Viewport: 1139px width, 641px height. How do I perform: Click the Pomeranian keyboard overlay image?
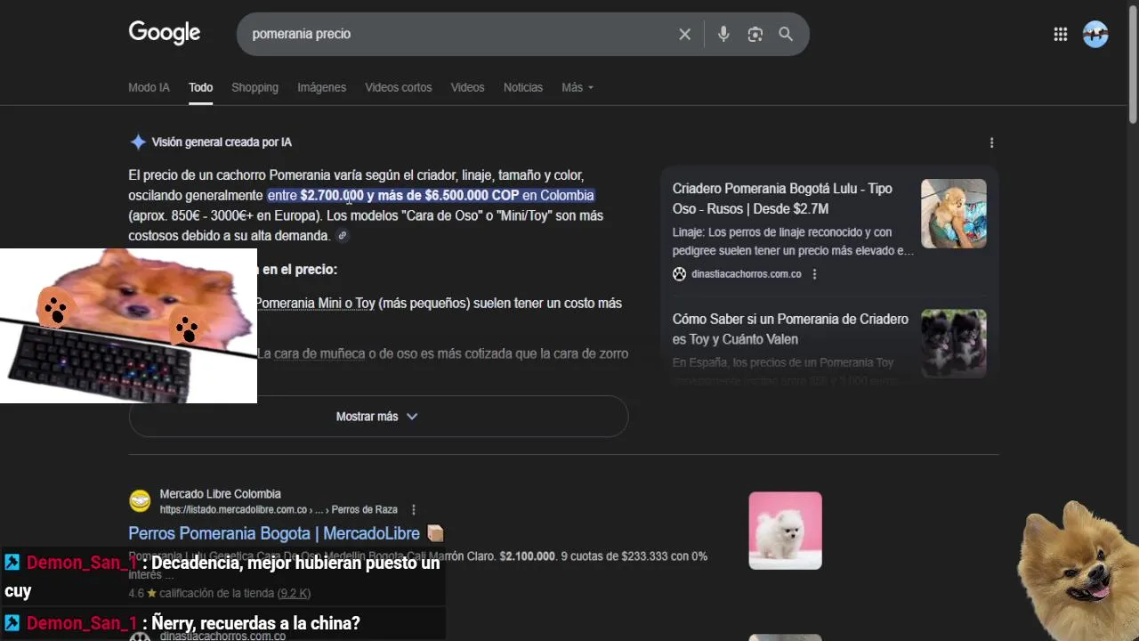[x=128, y=326]
